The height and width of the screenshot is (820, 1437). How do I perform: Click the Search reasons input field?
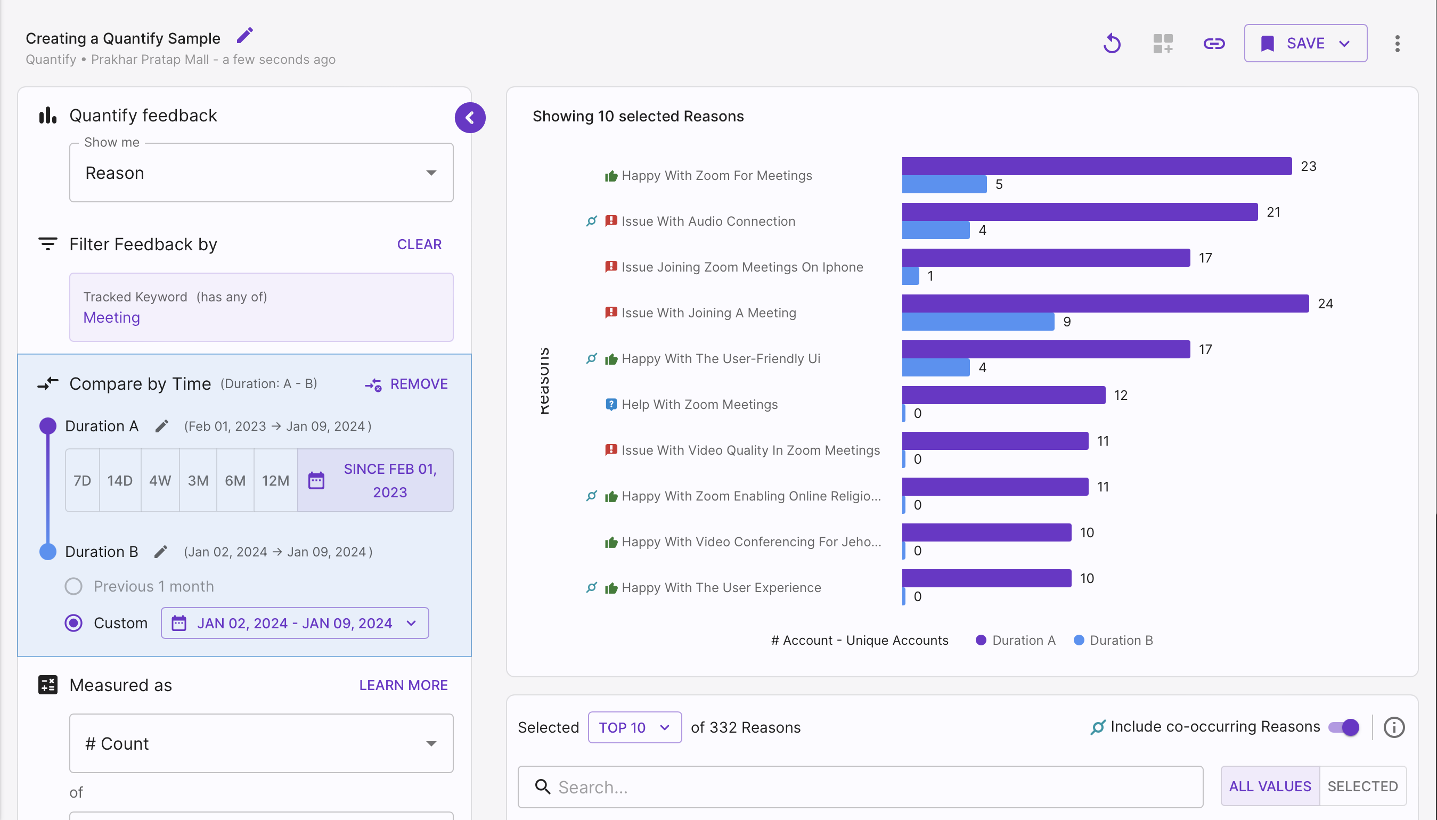tap(860, 787)
